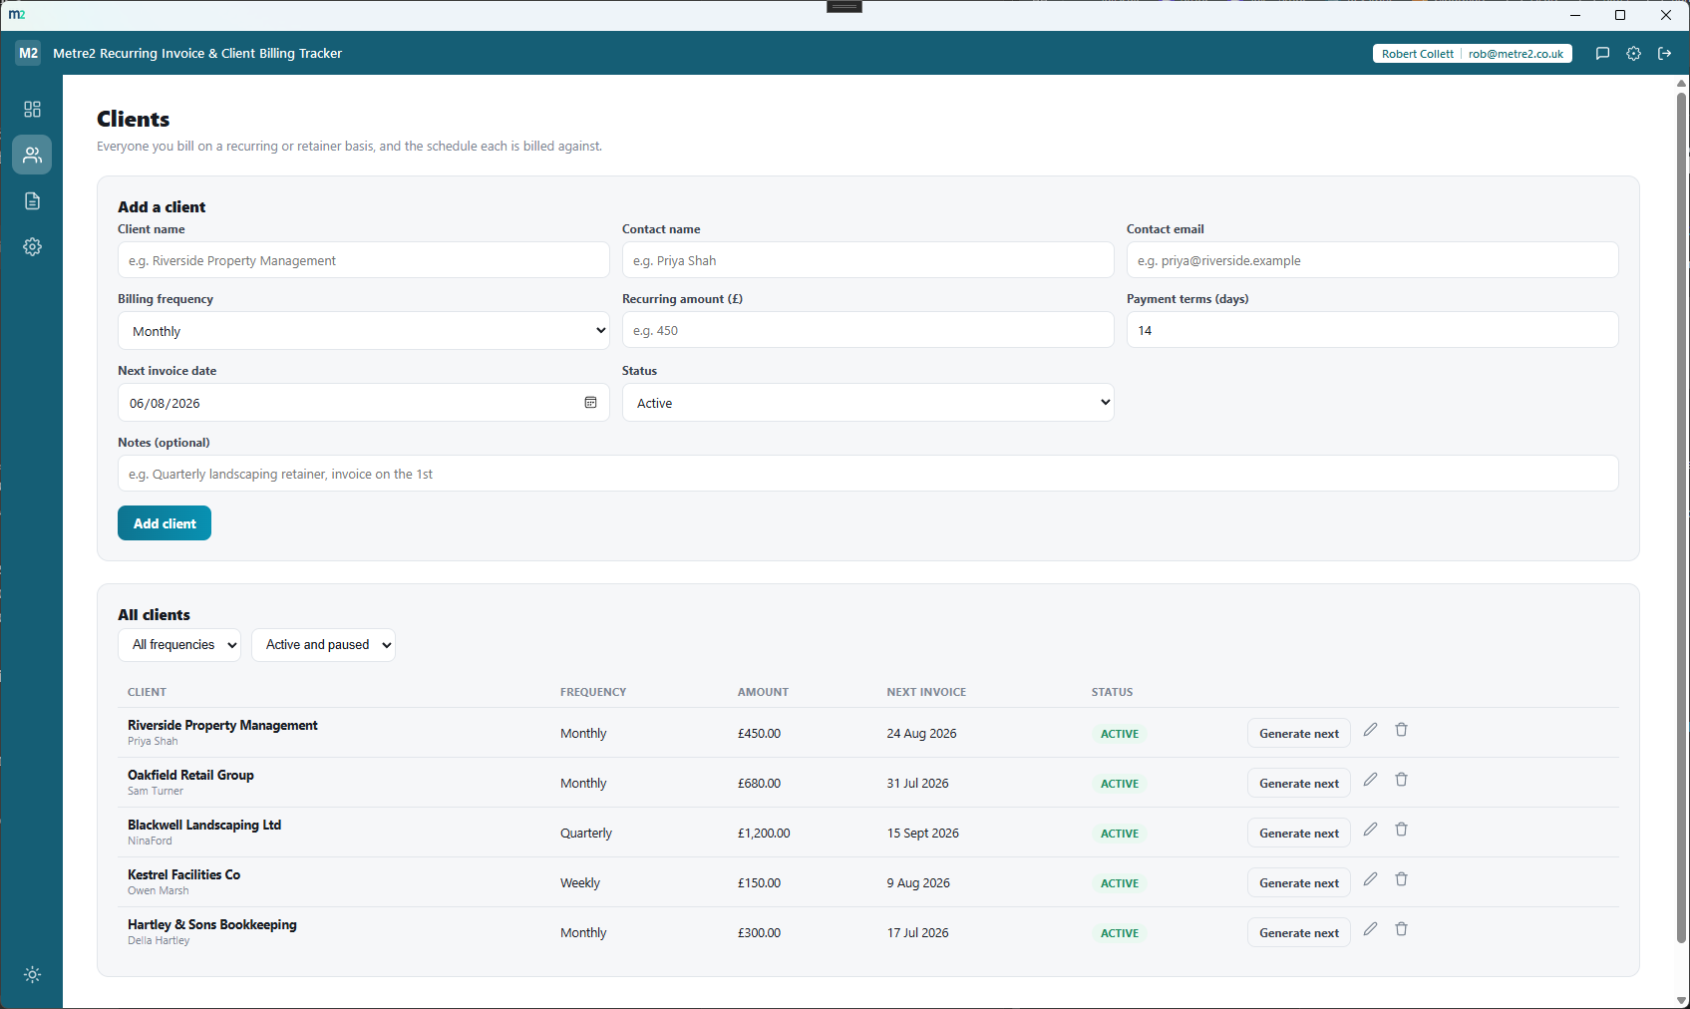Click the Robert Collett user badge
Screen dimensions: 1690x1009
click(x=1472, y=54)
